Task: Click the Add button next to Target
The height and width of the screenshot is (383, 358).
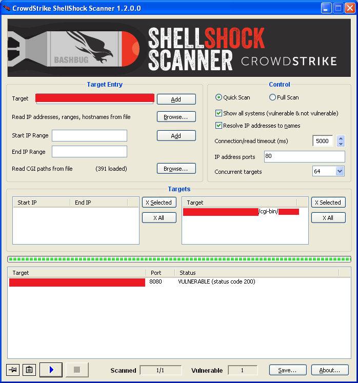Action: coord(176,99)
